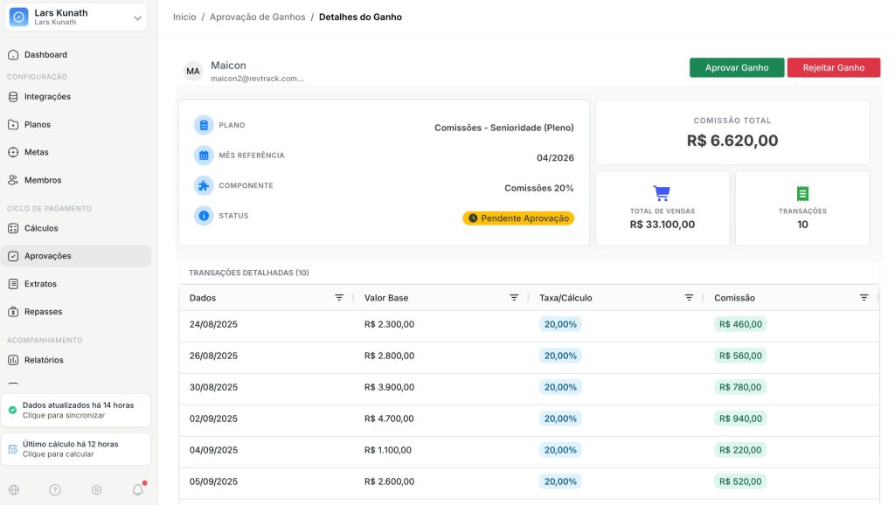This screenshot has height=505, width=895.
Task: Click the Último cálculo card to calculate
Action: 76,449
